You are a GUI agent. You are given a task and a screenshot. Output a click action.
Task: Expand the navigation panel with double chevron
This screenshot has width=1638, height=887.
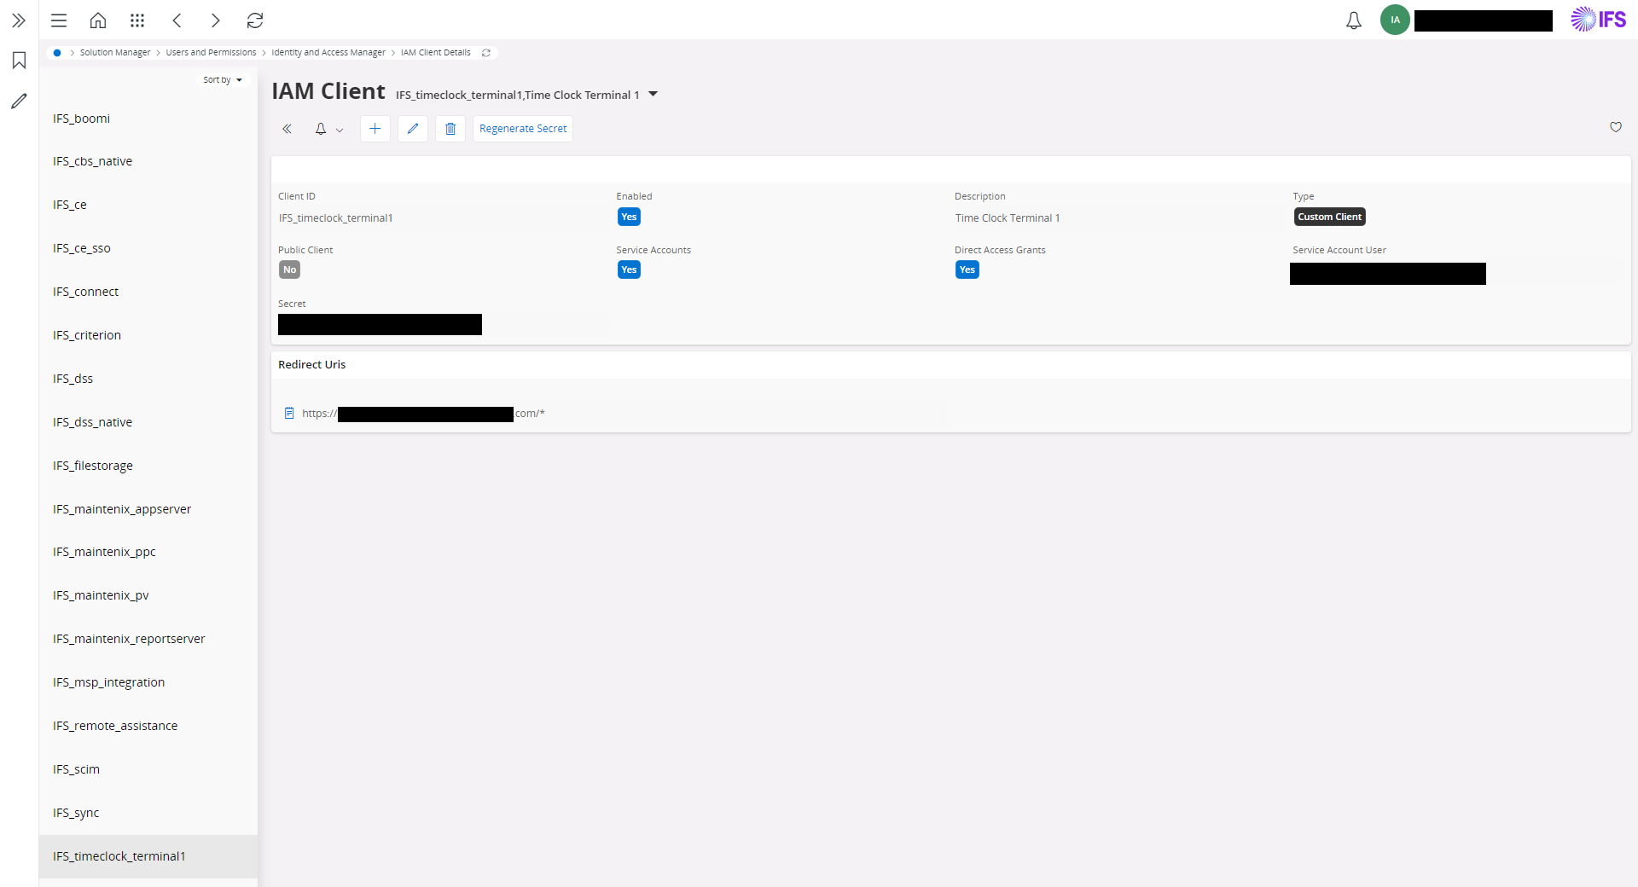point(19,20)
